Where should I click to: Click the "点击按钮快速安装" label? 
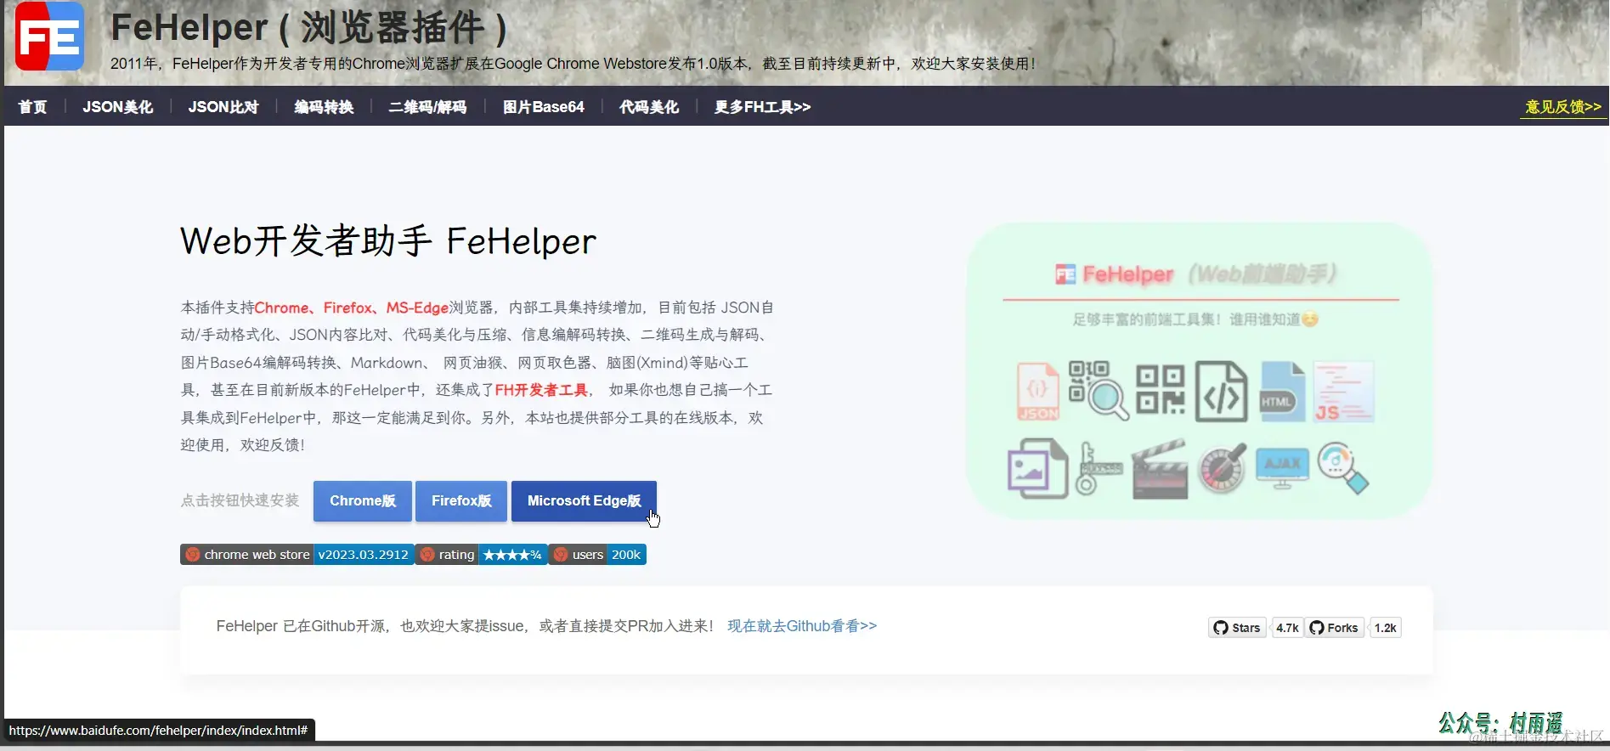coord(240,500)
